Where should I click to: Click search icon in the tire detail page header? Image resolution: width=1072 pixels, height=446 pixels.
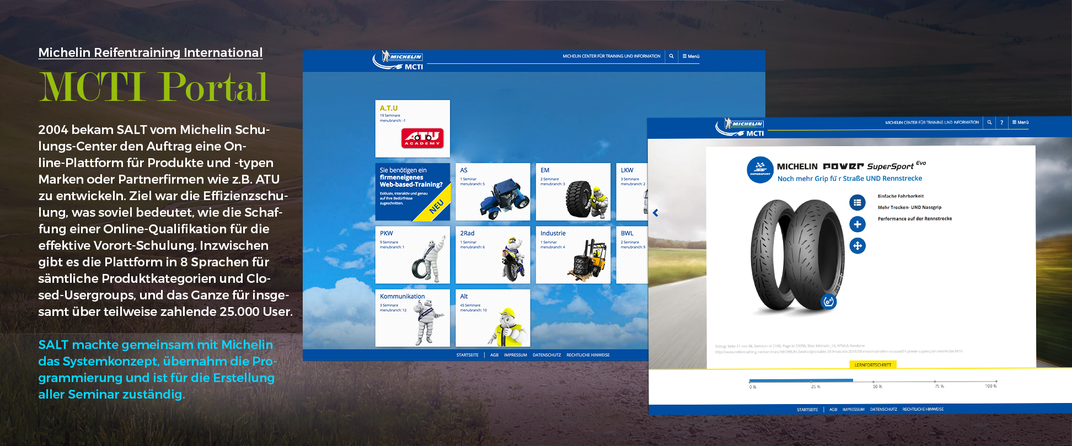pyautogui.click(x=989, y=122)
